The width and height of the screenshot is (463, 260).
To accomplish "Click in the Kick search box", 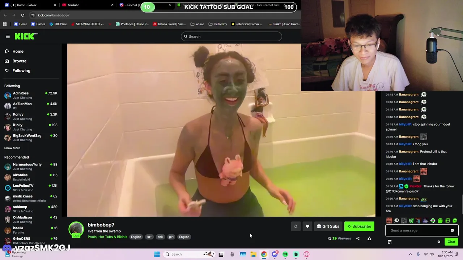I will [x=231, y=36].
